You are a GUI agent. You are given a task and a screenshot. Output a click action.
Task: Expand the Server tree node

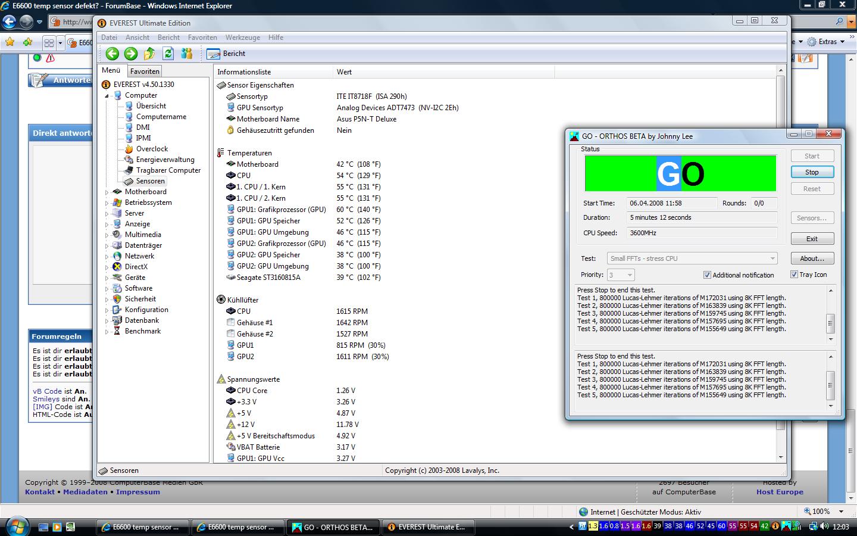pos(107,214)
